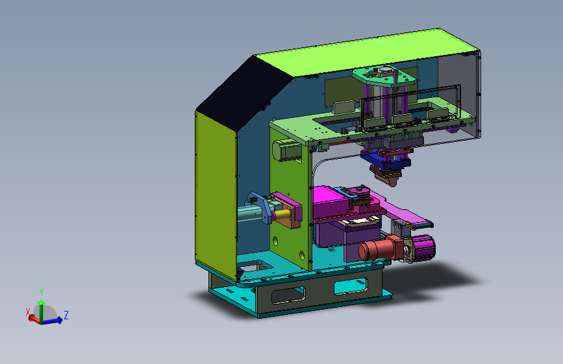Select the blue plate under the print head
This screenshot has width=563, height=364.
(x=385, y=161)
